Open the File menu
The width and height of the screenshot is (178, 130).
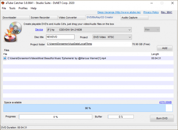4,8
